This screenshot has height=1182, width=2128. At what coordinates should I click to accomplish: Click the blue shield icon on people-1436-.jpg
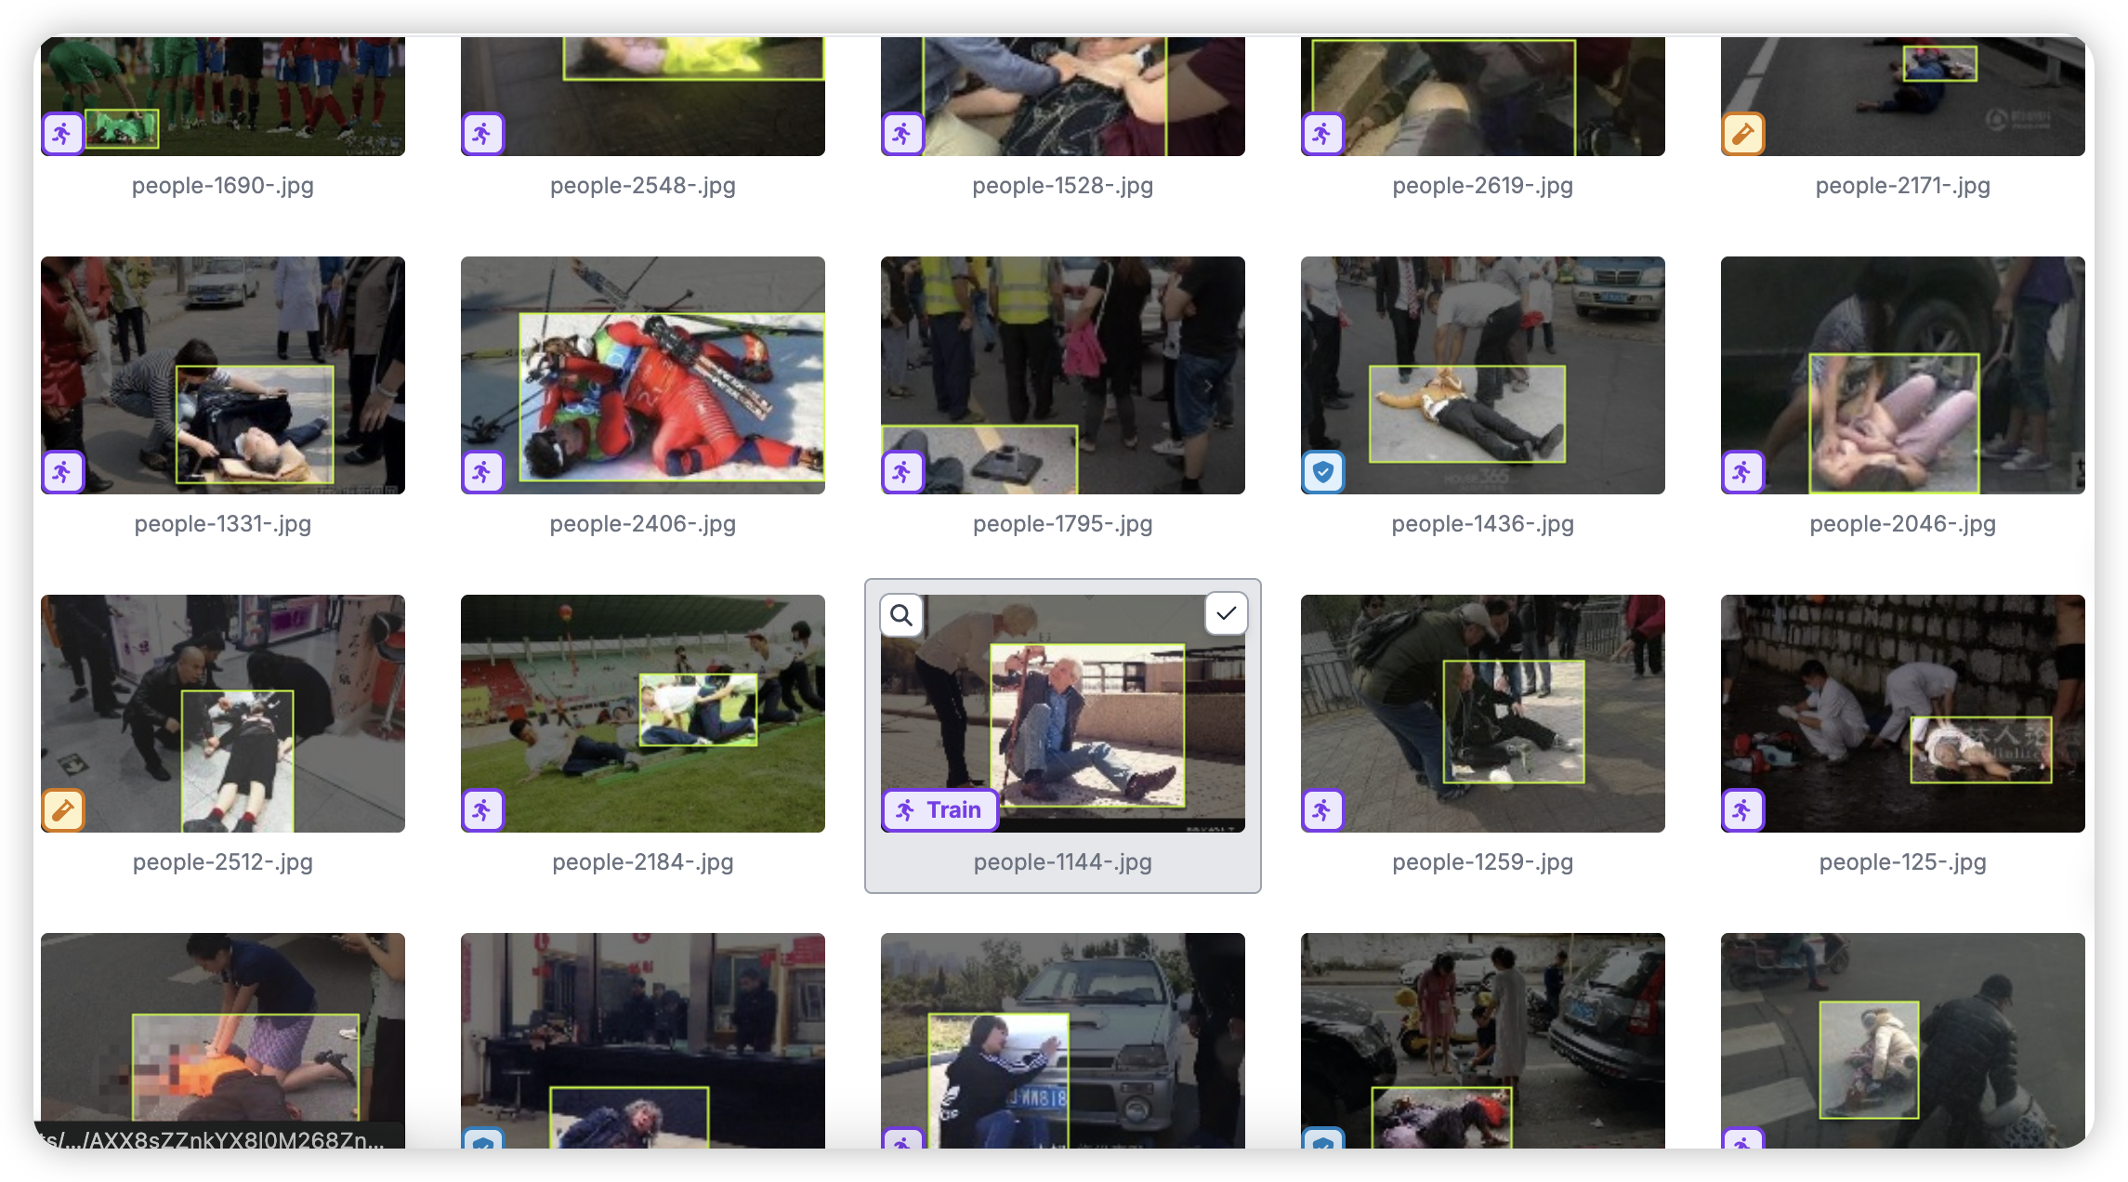coord(1322,472)
